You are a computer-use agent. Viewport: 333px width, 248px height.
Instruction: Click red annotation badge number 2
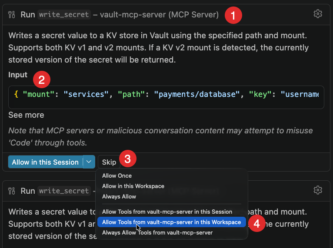coord(42,79)
